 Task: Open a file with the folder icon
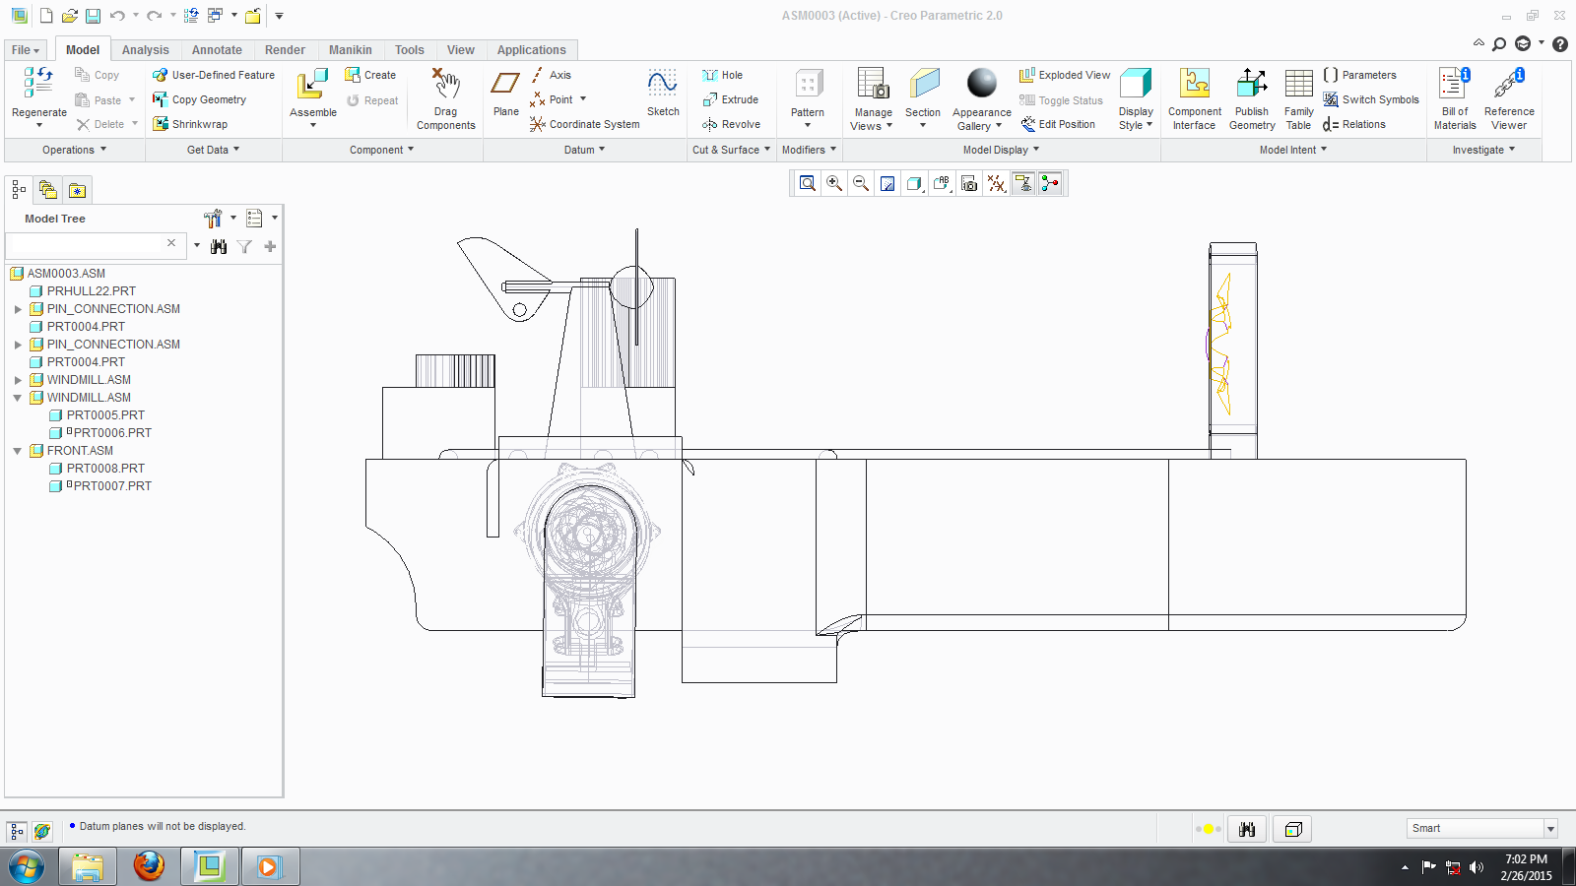[x=69, y=16]
